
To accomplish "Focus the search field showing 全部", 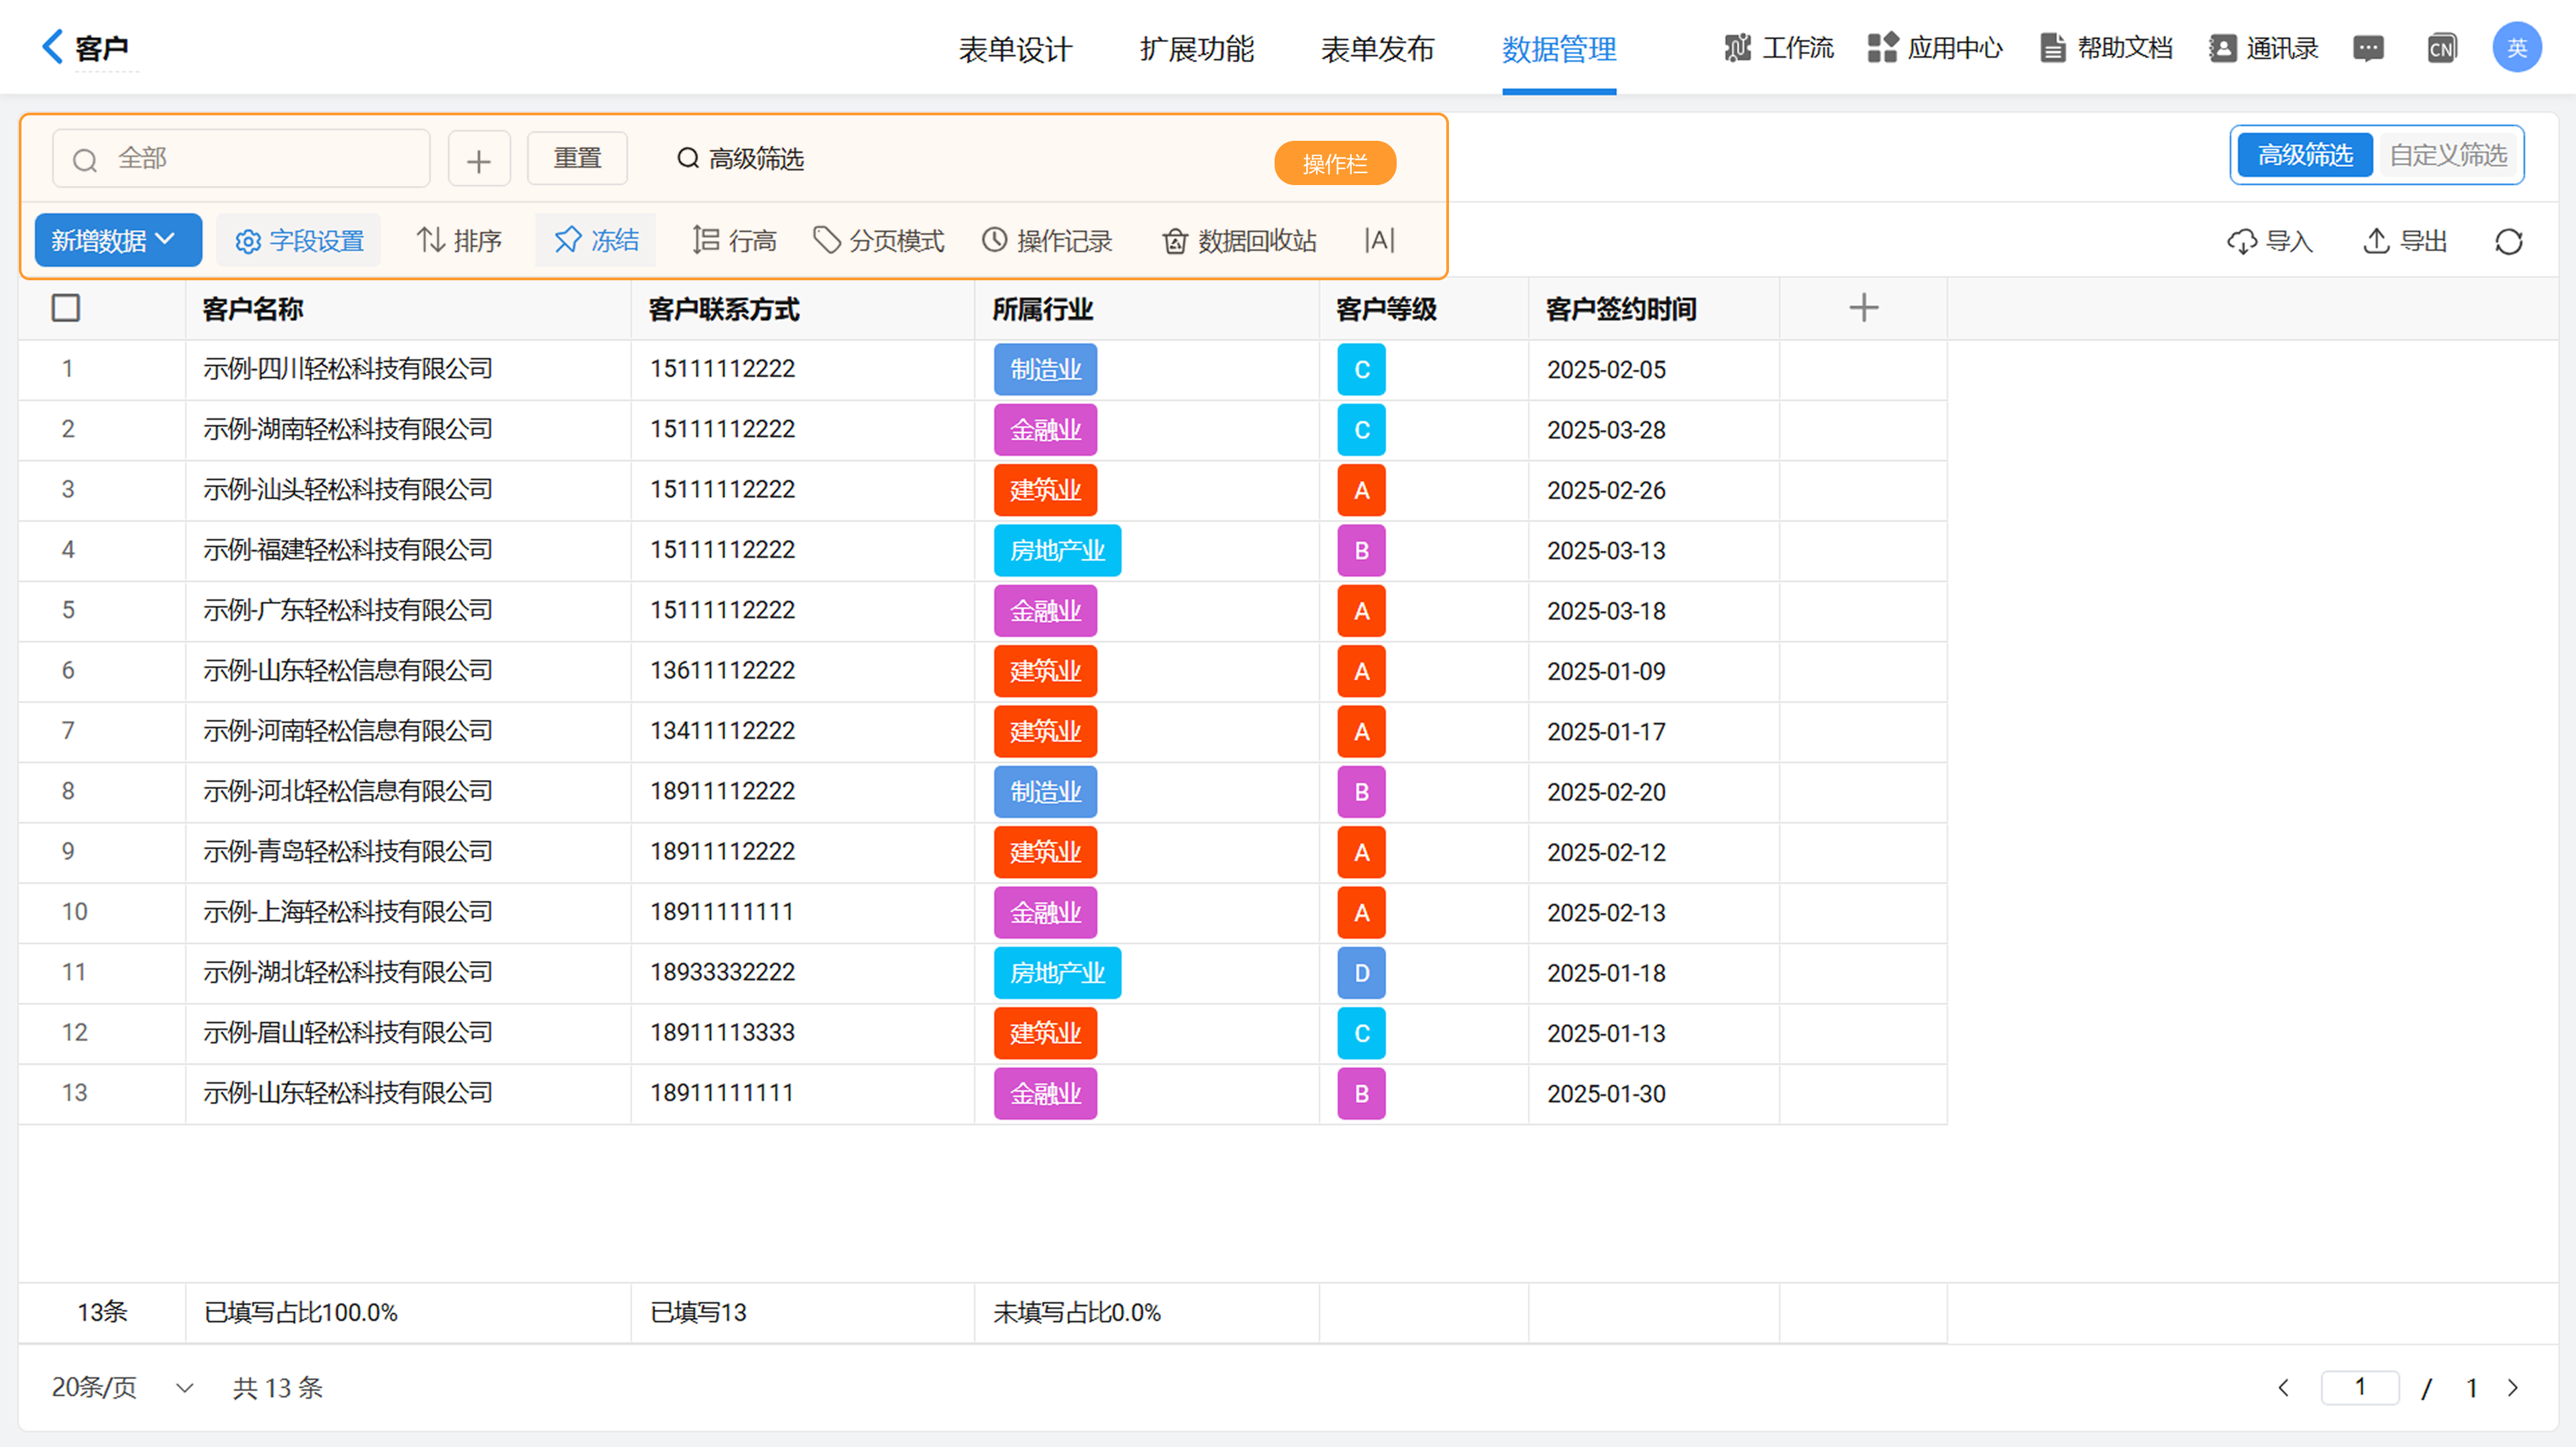I will (241, 159).
